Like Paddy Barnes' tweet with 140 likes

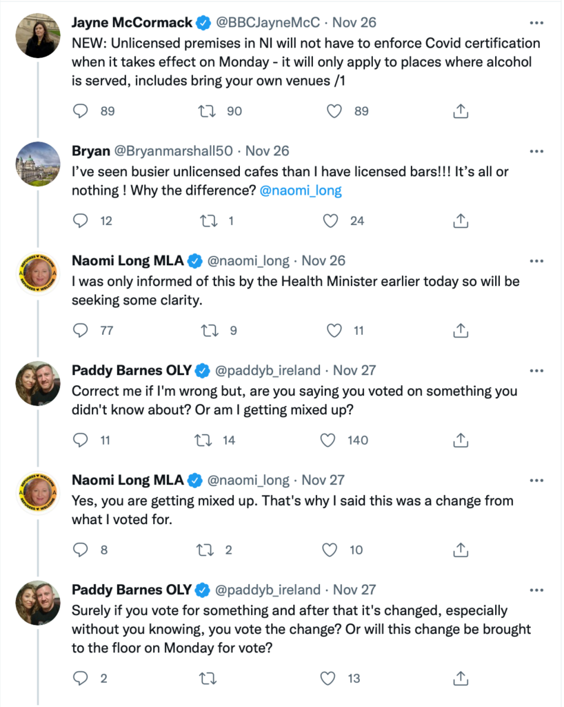click(328, 440)
